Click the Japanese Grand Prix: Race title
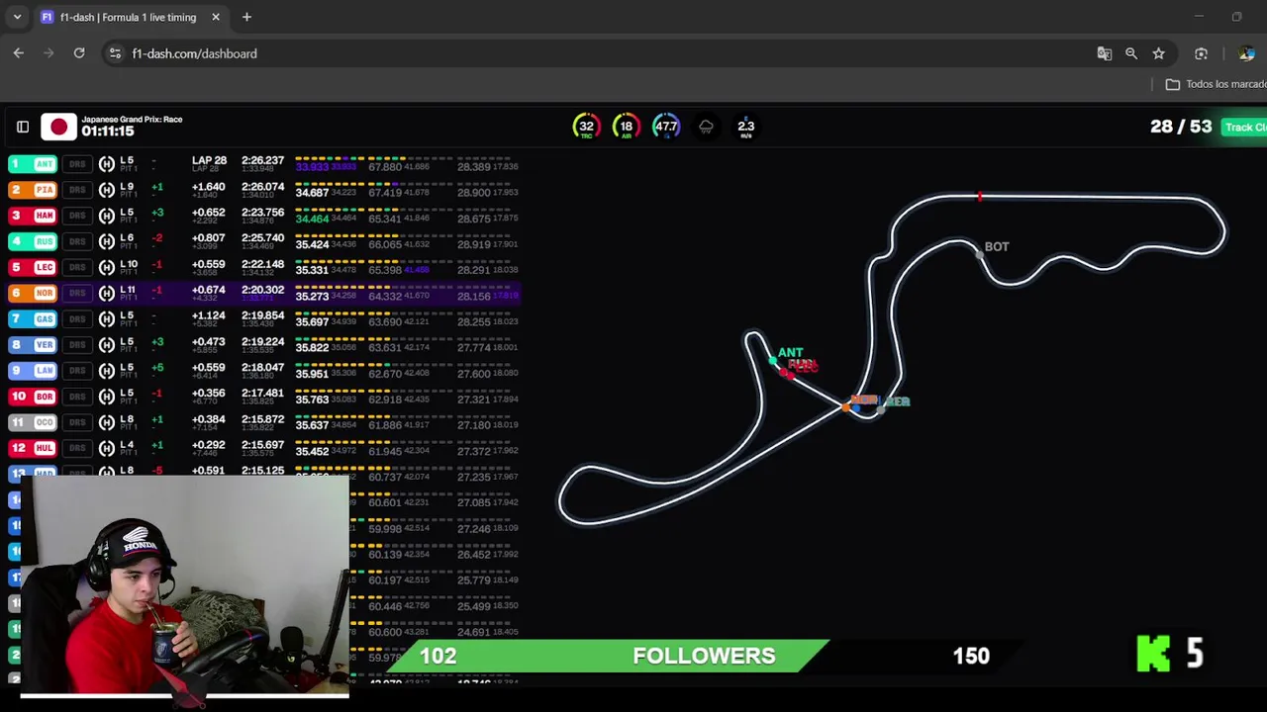 point(132,120)
